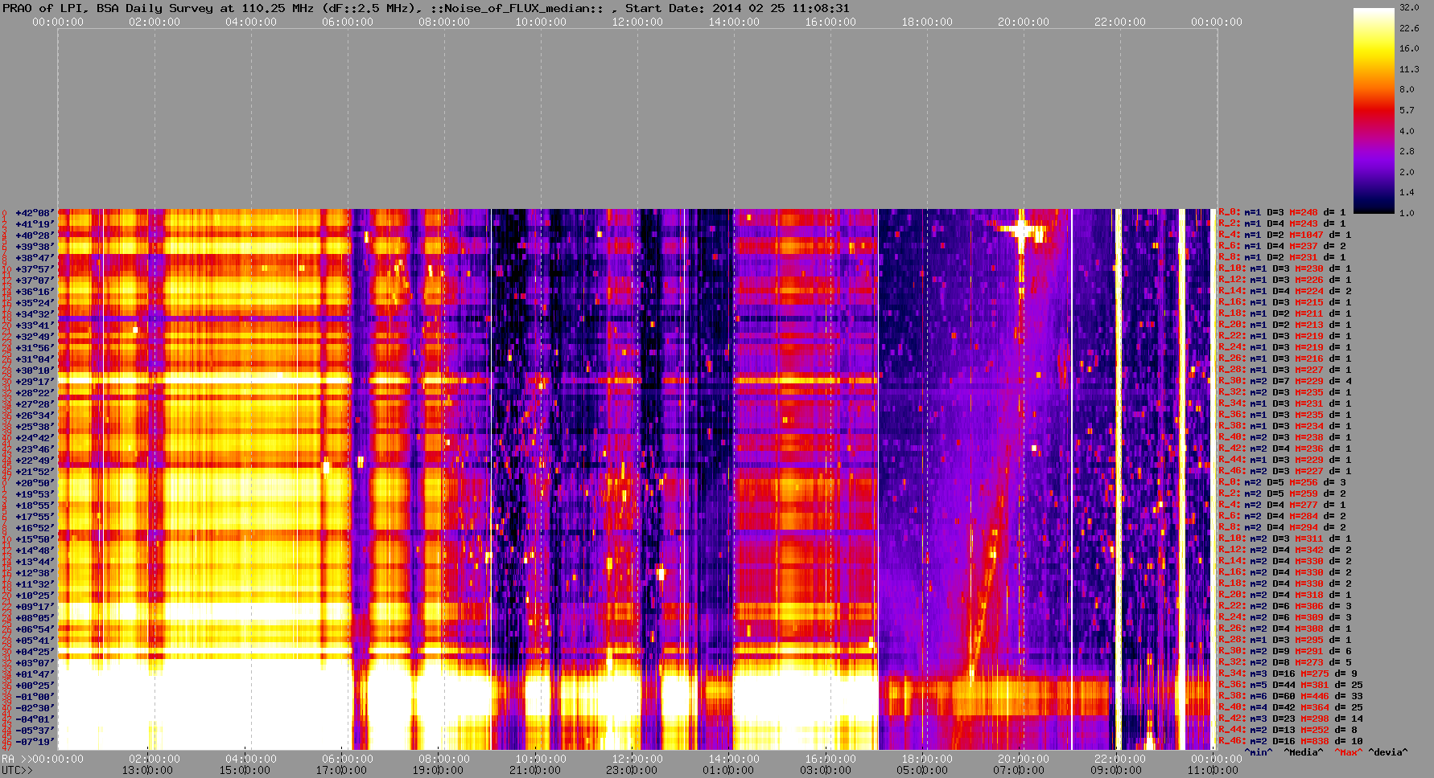Select the stats row showing M=211

coord(1285,313)
